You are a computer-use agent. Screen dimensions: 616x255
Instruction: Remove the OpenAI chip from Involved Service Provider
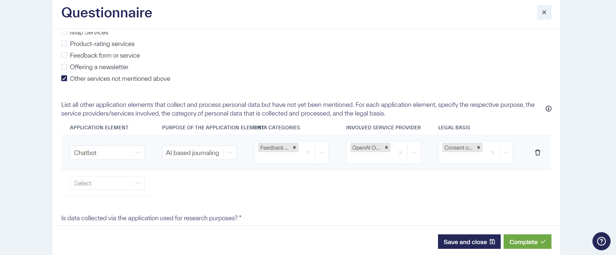[x=386, y=147]
